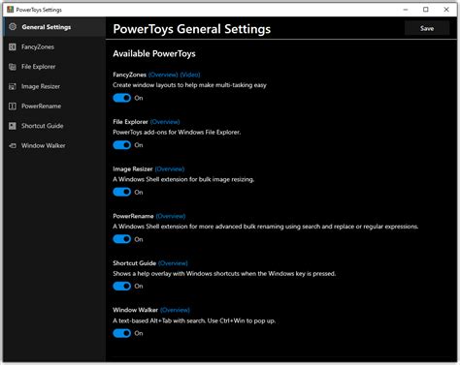Disable the FancyZones toggle
Image resolution: width=460 pixels, height=365 pixels.
[x=122, y=98]
